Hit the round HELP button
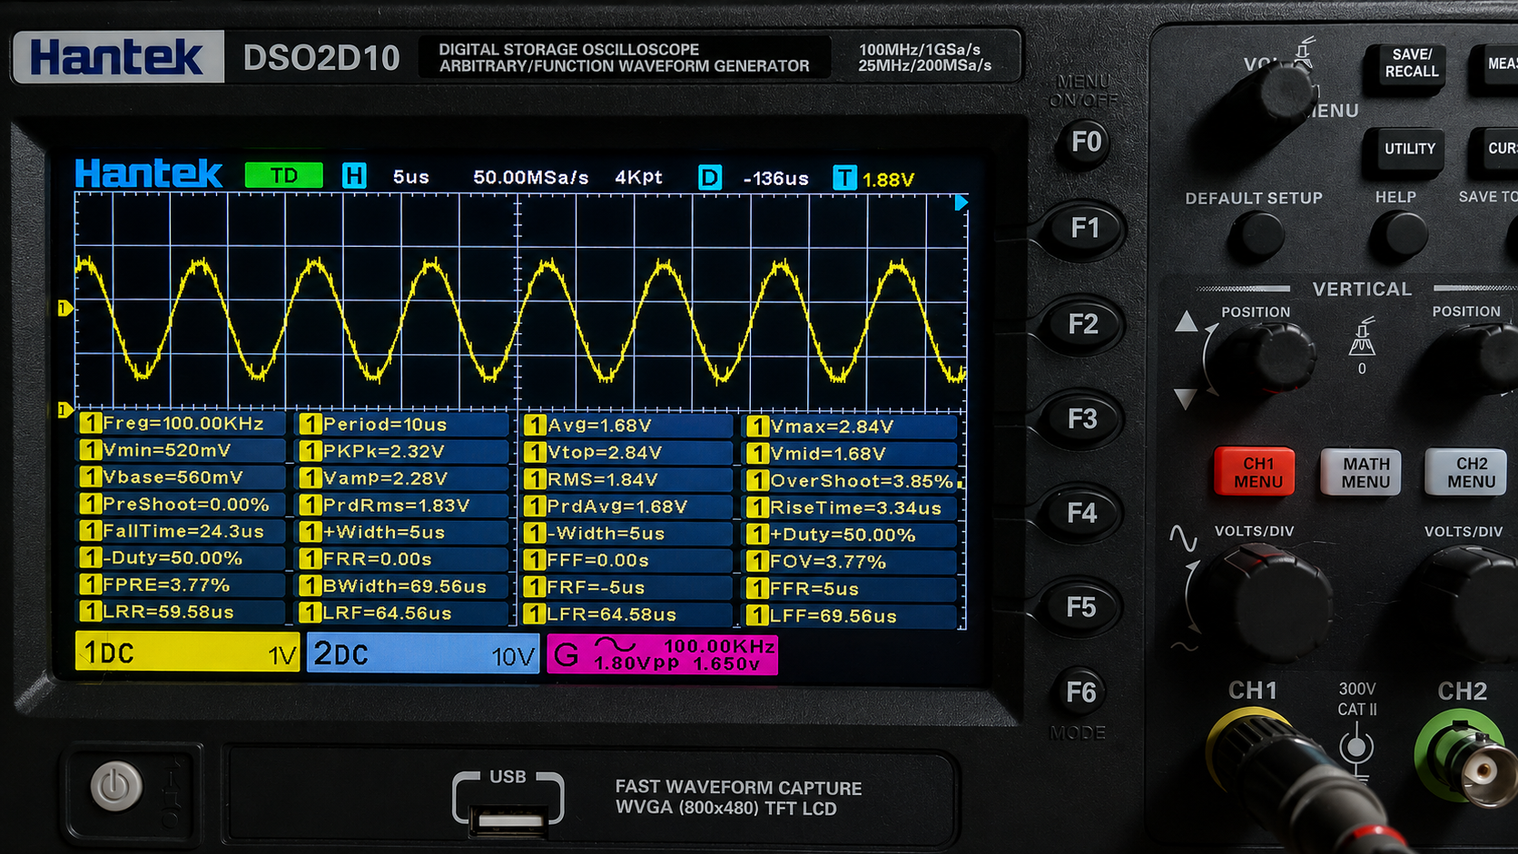1518x854 pixels. coord(1398,233)
